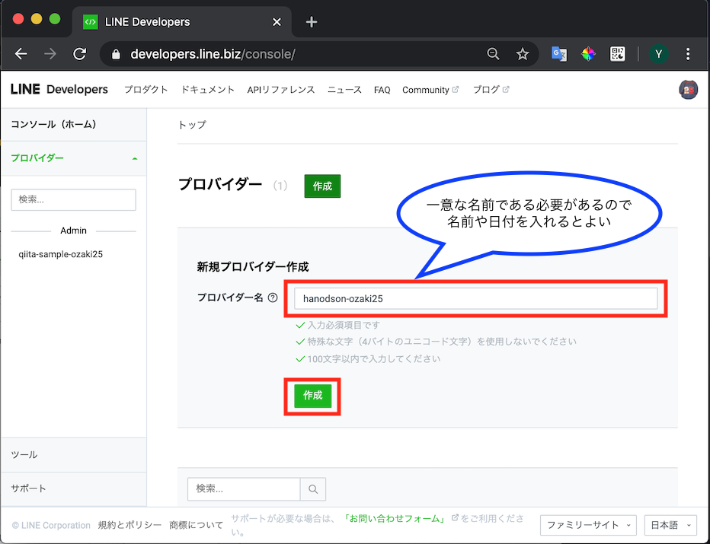Collapse the プロバイダー sidebar section
The height and width of the screenshot is (544, 710).
[x=73, y=158]
